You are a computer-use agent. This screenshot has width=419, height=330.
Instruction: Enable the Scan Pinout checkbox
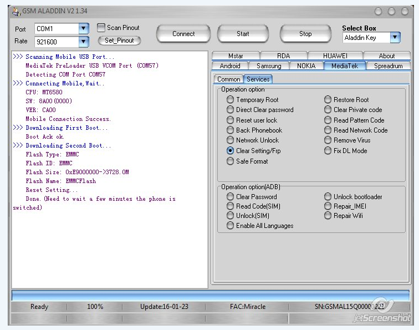pos(101,28)
